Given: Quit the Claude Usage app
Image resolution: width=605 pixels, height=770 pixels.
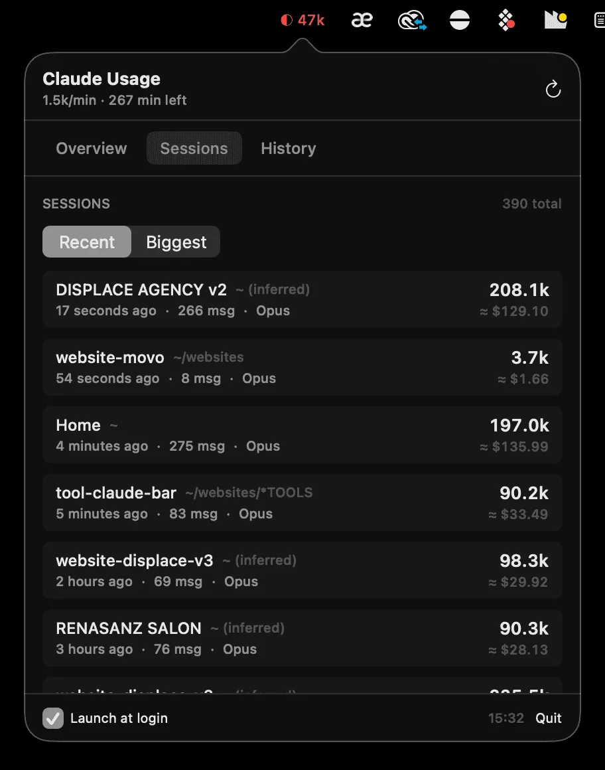Looking at the screenshot, I should point(548,718).
